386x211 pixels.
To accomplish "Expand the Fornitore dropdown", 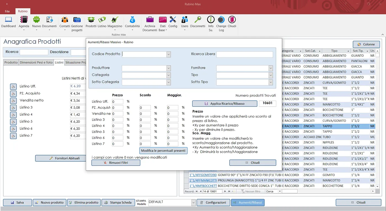I will tap(271, 68).
